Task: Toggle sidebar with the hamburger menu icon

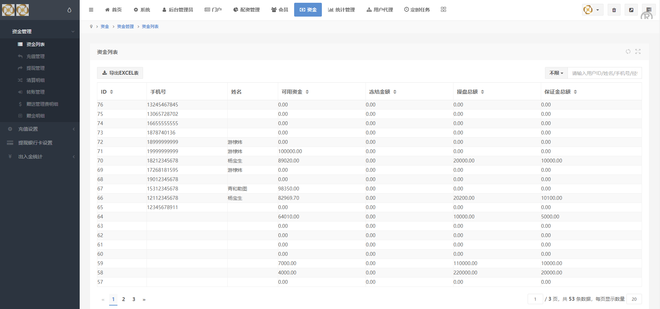Action: click(91, 10)
